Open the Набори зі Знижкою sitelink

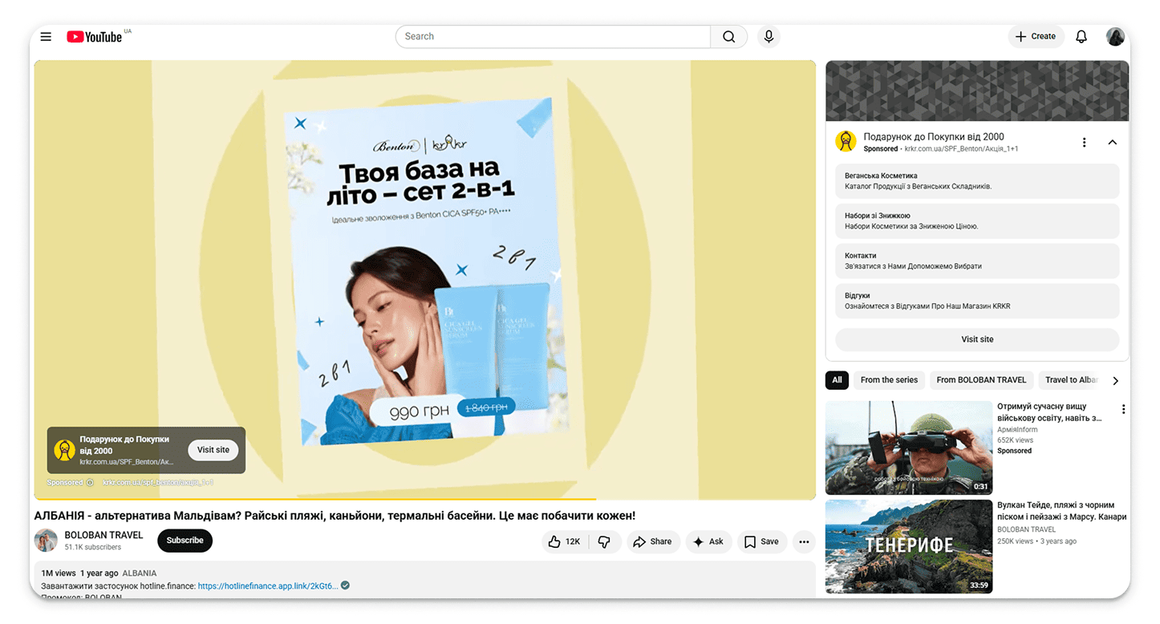[x=977, y=221]
